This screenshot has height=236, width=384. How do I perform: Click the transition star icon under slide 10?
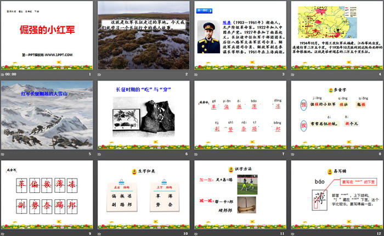(99, 234)
